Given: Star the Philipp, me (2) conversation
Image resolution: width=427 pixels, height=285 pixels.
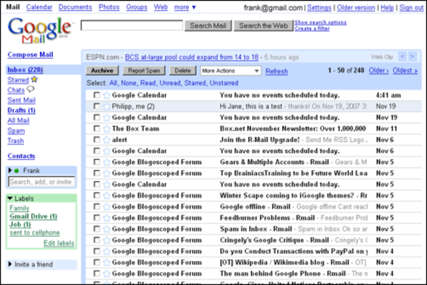Looking at the screenshot, I should (107, 106).
